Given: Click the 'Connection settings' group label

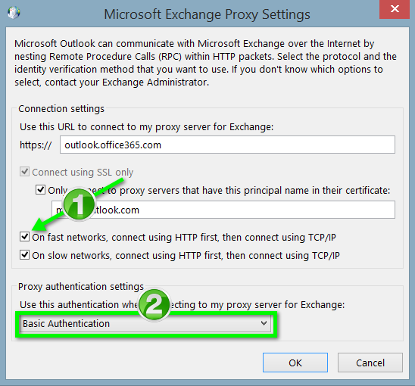Looking at the screenshot, I should point(61,109).
